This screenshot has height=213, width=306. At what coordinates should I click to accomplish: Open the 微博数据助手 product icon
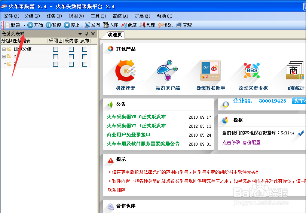click(210, 70)
